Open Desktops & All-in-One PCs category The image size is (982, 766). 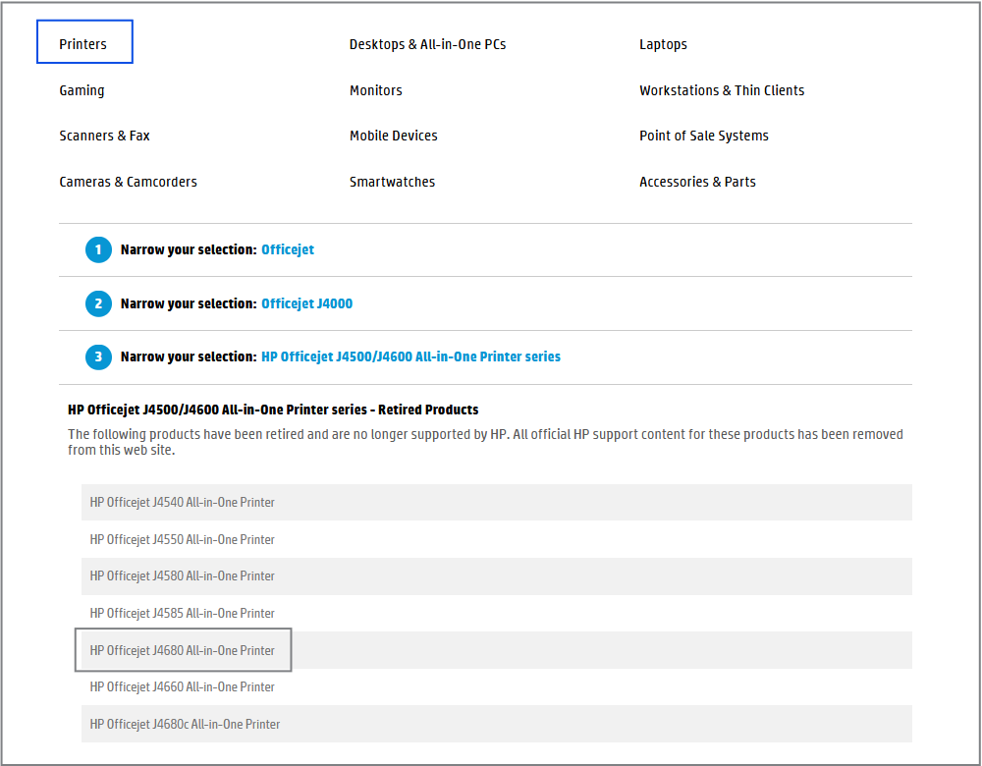427,44
